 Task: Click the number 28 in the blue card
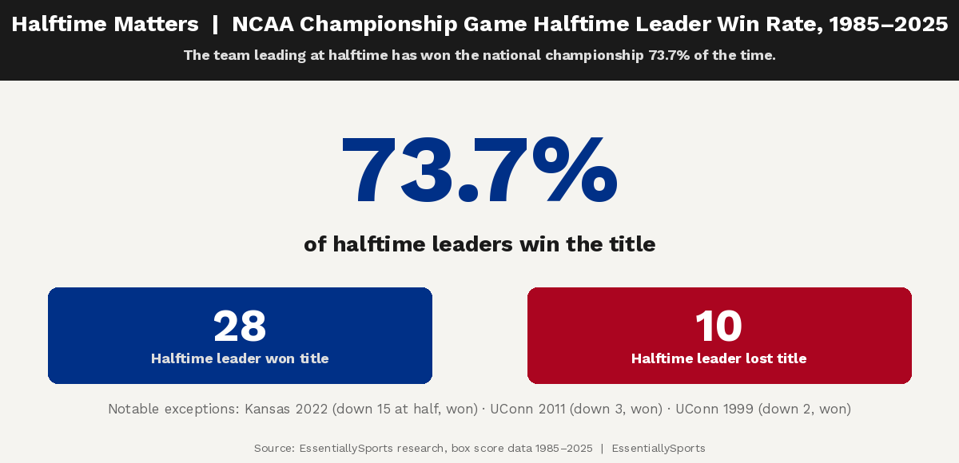click(x=240, y=326)
